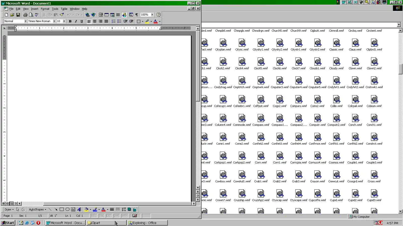The width and height of the screenshot is (403, 226).
Task: Print the document using the printer icon
Action: [x=25, y=15]
